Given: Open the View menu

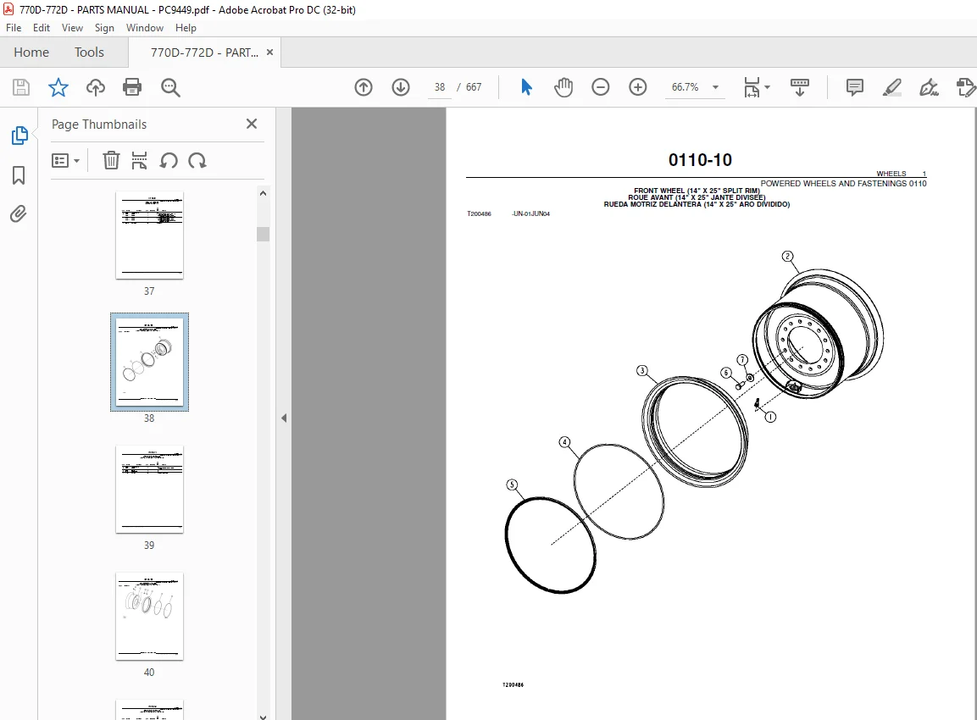Looking at the screenshot, I should point(72,28).
